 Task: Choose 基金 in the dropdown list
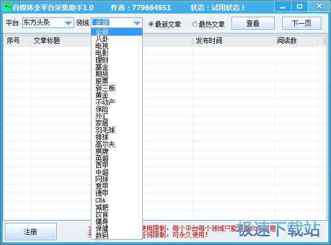click(117, 67)
